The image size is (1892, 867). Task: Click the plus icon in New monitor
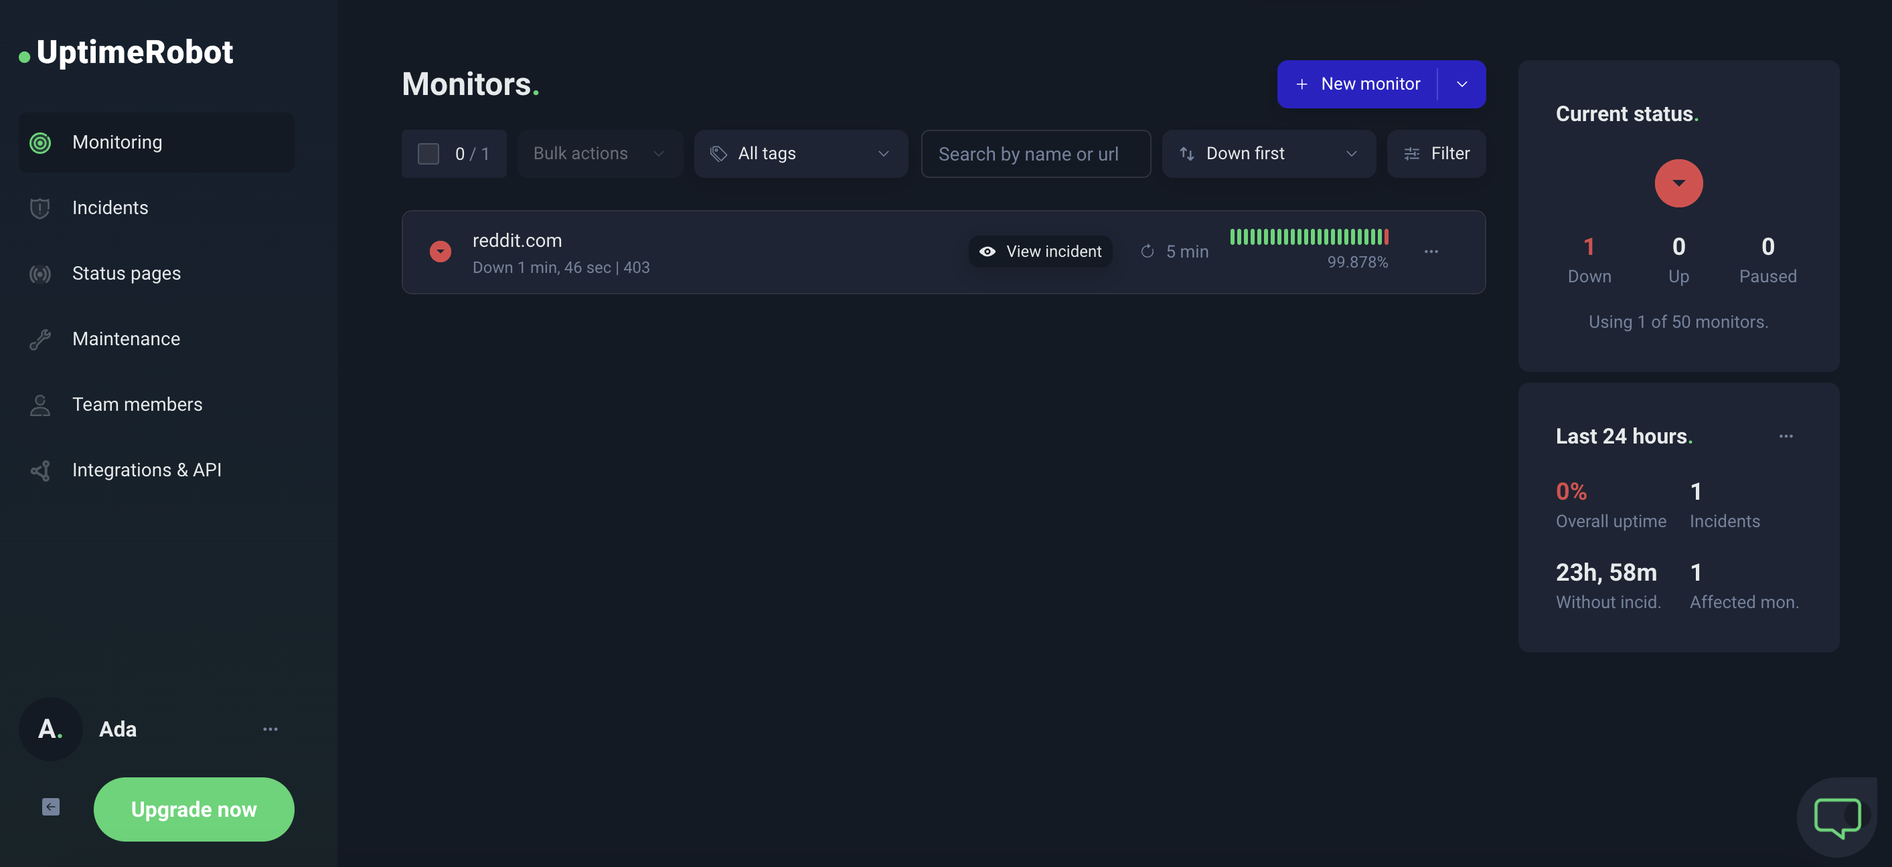tap(1302, 84)
